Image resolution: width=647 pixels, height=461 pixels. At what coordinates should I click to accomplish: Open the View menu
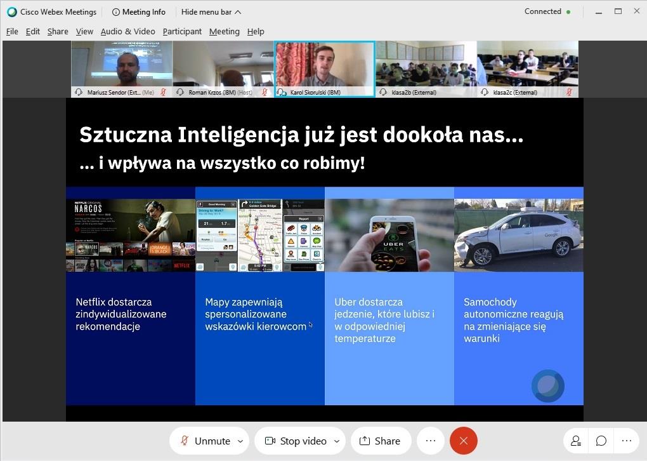tap(84, 31)
